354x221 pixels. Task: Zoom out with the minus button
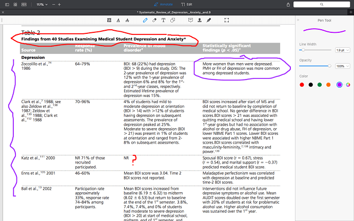(53, 5)
